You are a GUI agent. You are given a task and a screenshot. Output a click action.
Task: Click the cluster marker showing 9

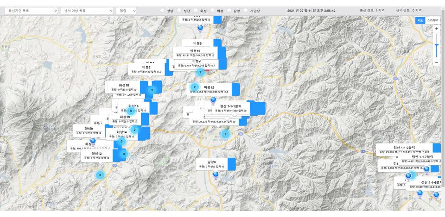226,134
